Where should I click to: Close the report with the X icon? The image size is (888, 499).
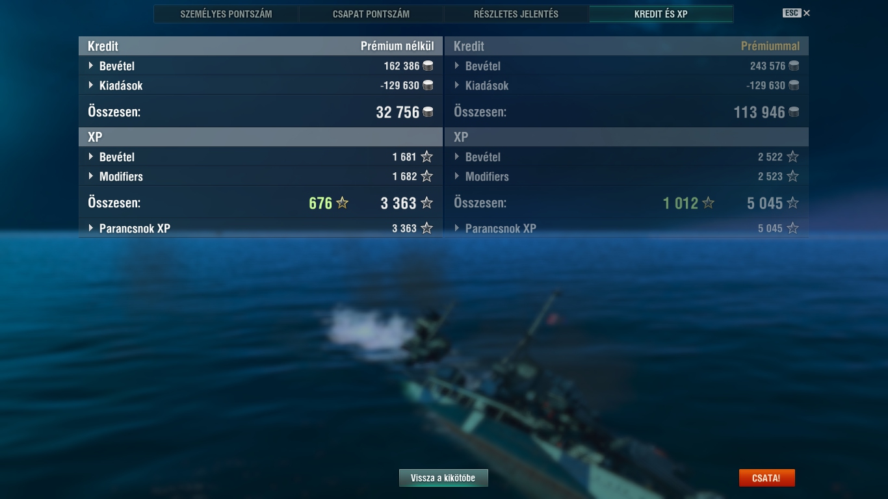tap(807, 13)
